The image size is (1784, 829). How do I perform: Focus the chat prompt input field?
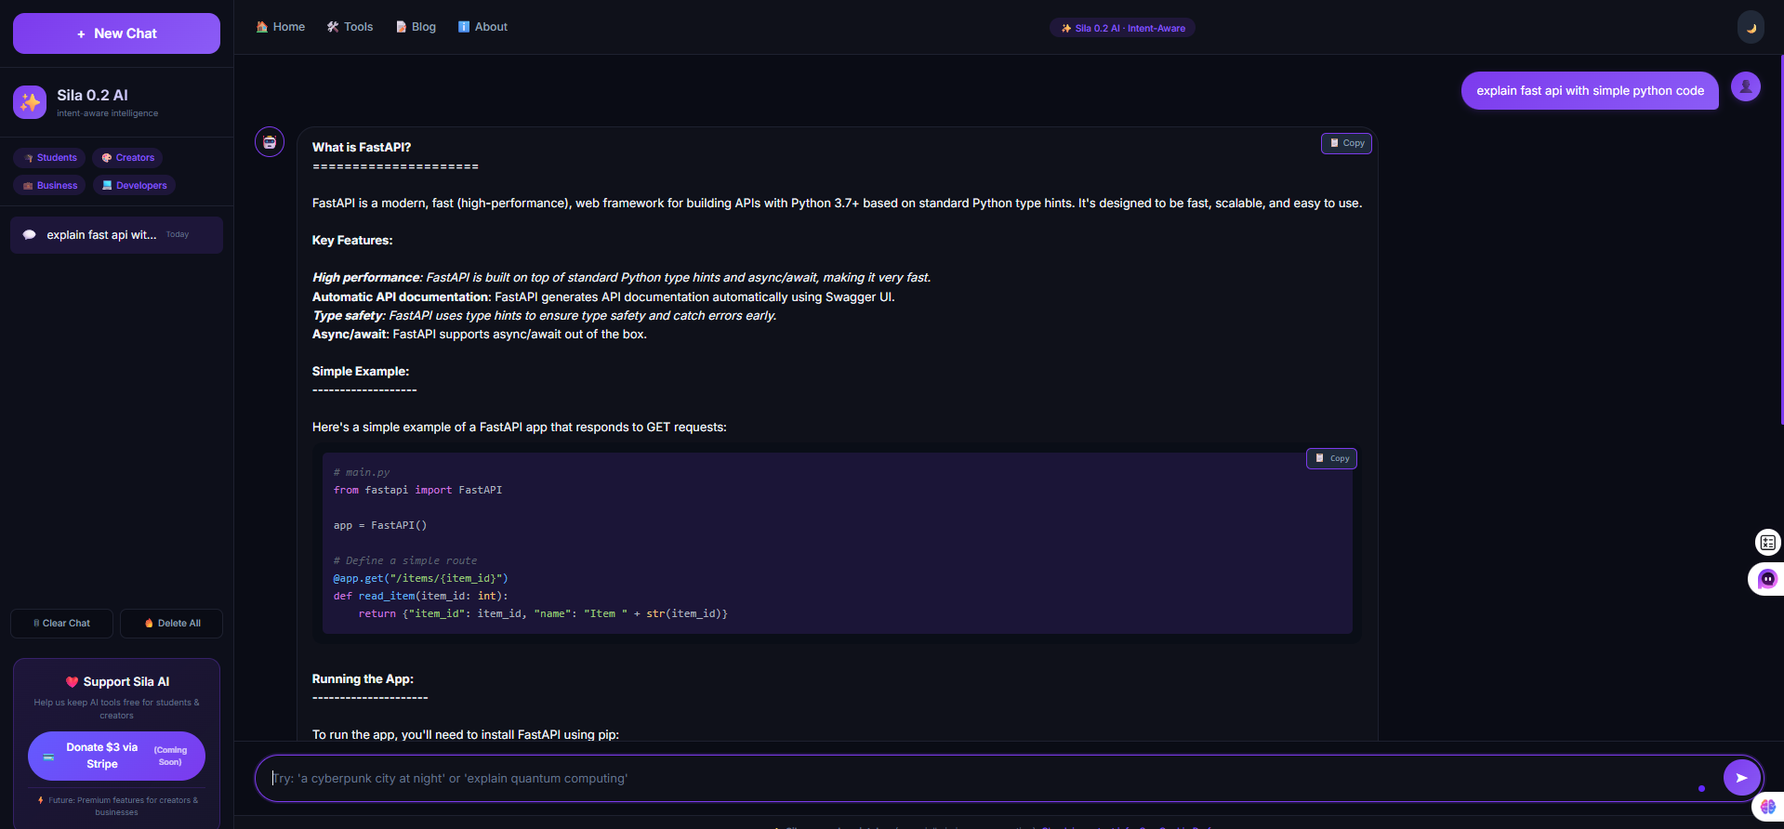click(x=985, y=778)
